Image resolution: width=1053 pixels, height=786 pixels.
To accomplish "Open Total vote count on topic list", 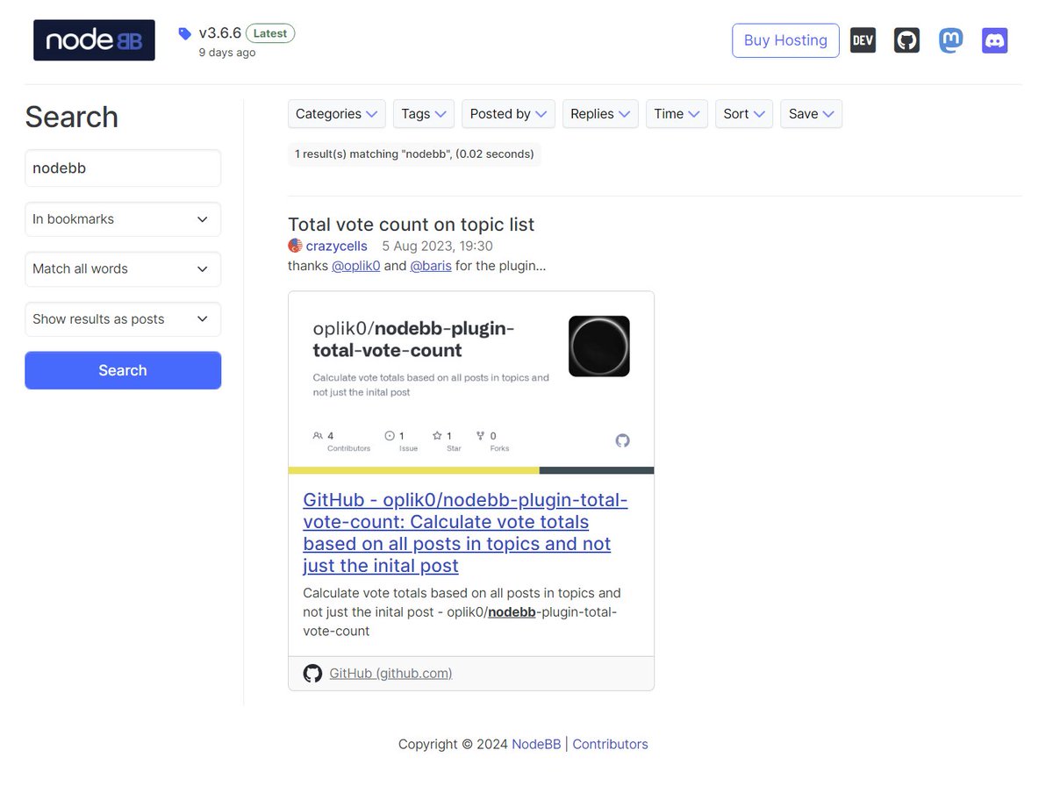I will pyautogui.click(x=411, y=225).
